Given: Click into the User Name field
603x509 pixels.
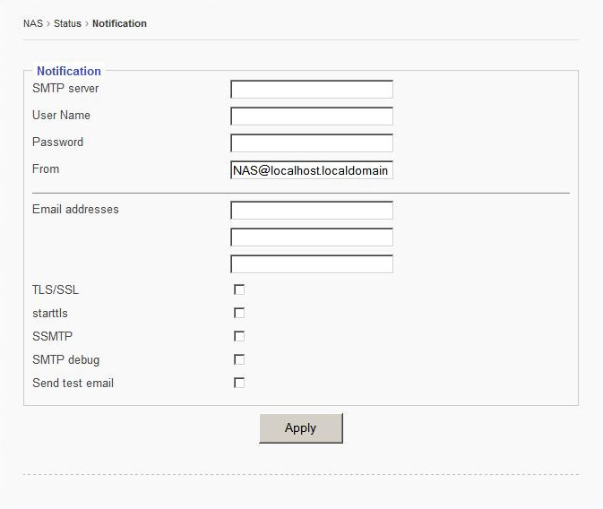Looking at the screenshot, I should tap(311, 116).
